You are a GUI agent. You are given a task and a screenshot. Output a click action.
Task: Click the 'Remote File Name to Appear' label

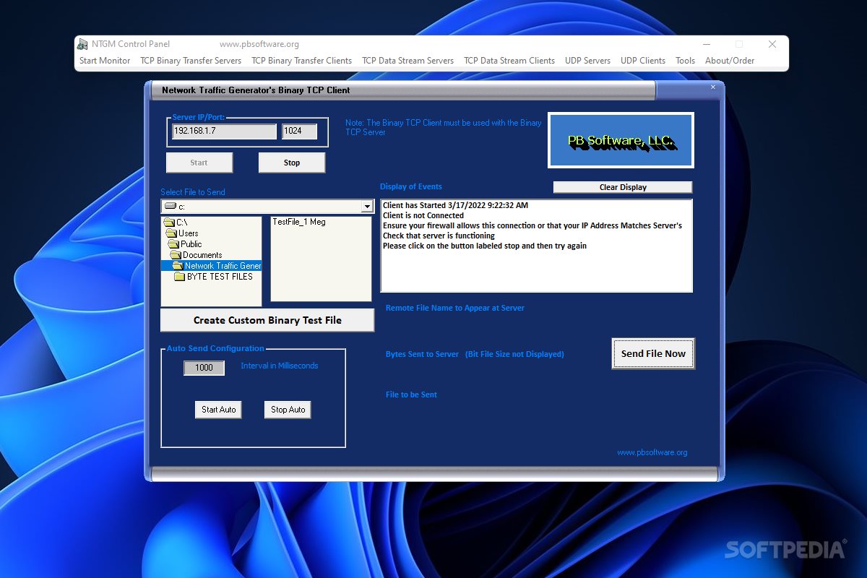click(x=455, y=308)
